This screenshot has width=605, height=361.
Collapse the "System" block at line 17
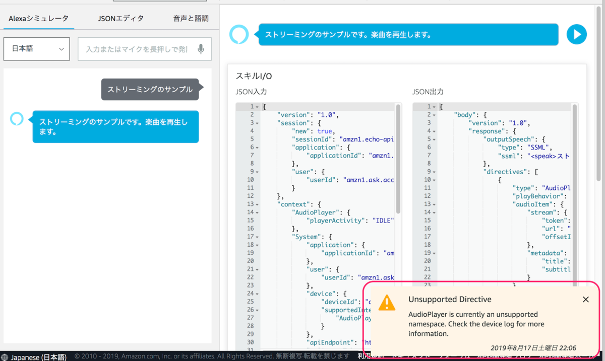257,237
